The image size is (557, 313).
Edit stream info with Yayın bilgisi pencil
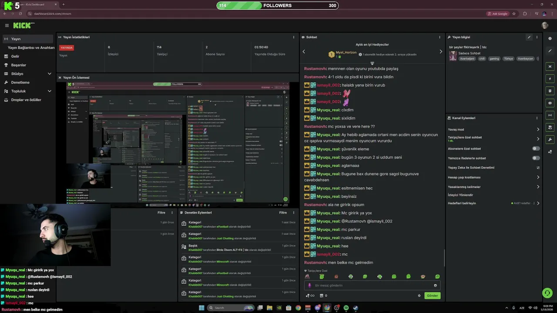[529, 37]
